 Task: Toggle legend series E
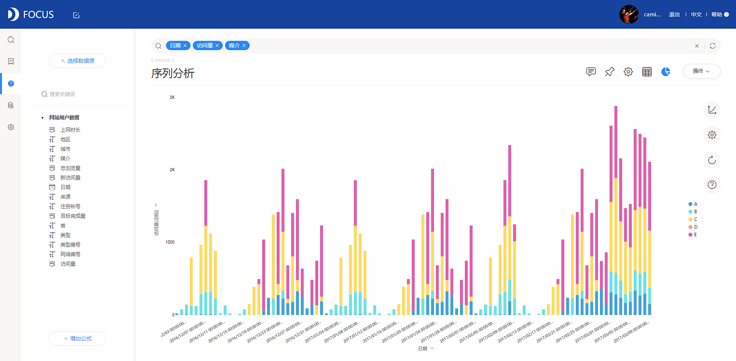tap(693, 235)
